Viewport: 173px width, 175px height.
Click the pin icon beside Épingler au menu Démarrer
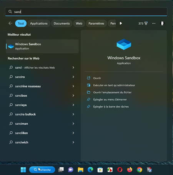pyautogui.click(x=88, y=99)
